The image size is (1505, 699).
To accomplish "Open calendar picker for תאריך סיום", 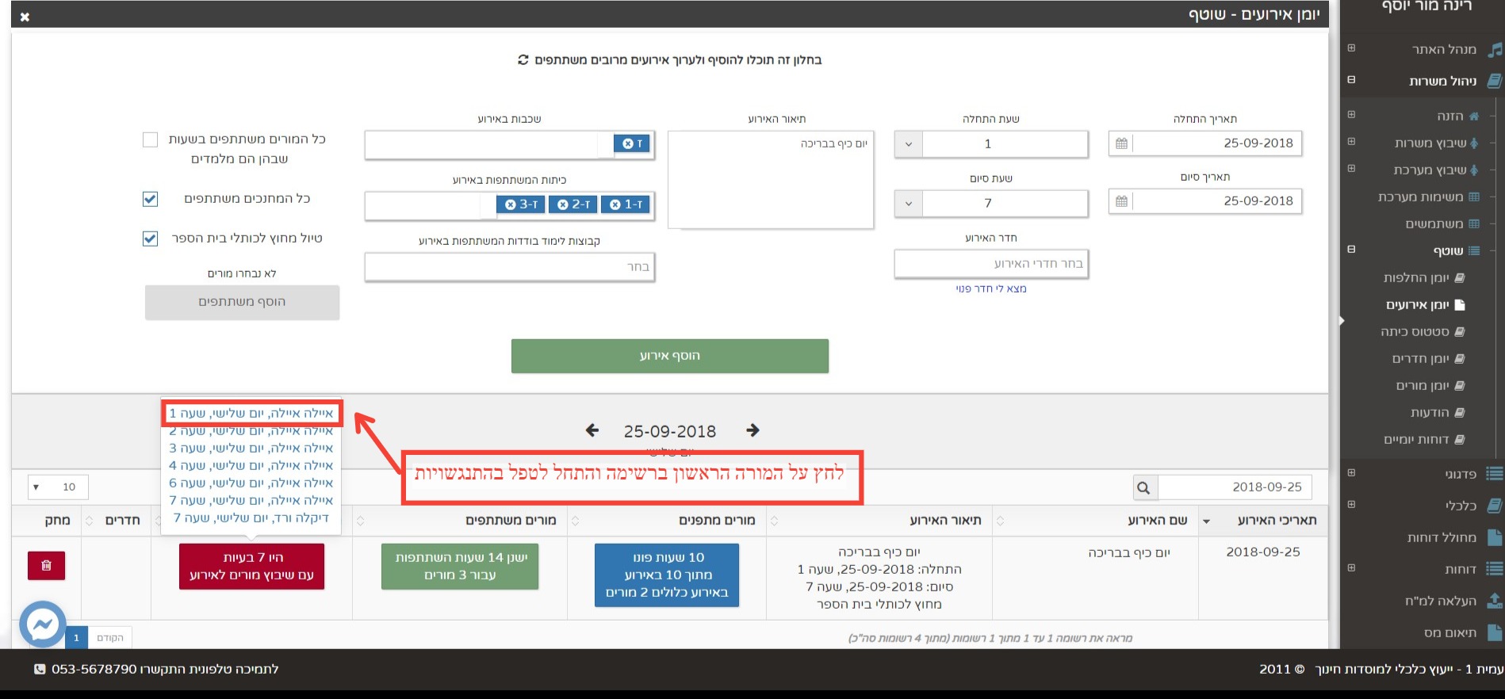I will (x=1121, y=201).
